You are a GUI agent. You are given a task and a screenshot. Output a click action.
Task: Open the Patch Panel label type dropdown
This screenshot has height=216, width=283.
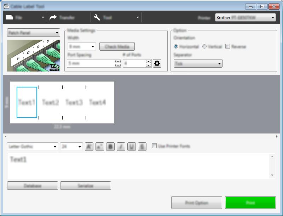click(x=34, y=33)
